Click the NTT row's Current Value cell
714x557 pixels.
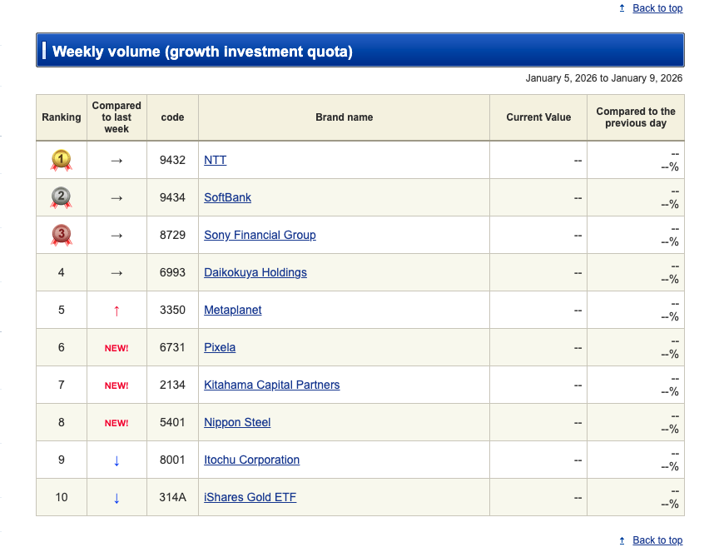tap(538, 161)
